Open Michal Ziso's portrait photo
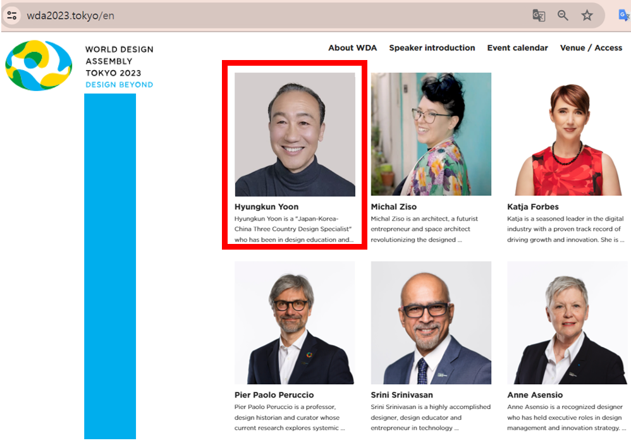Screen dimensions: 631x443 click(x=431, y=135)
